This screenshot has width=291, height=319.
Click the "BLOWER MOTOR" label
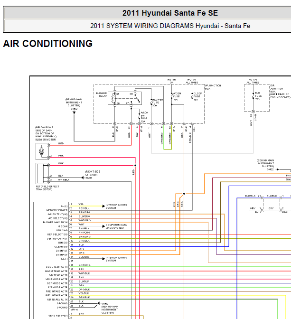pos(46,140)
